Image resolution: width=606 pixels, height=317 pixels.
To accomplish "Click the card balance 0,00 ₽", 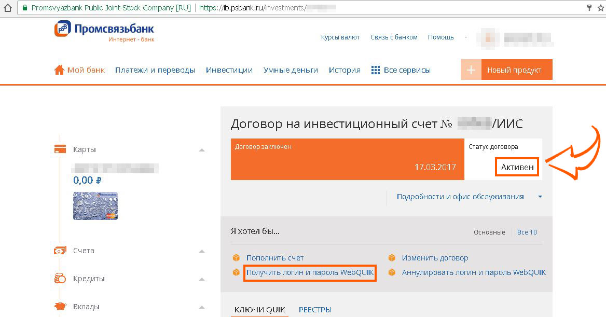I will tap(87, 180).
